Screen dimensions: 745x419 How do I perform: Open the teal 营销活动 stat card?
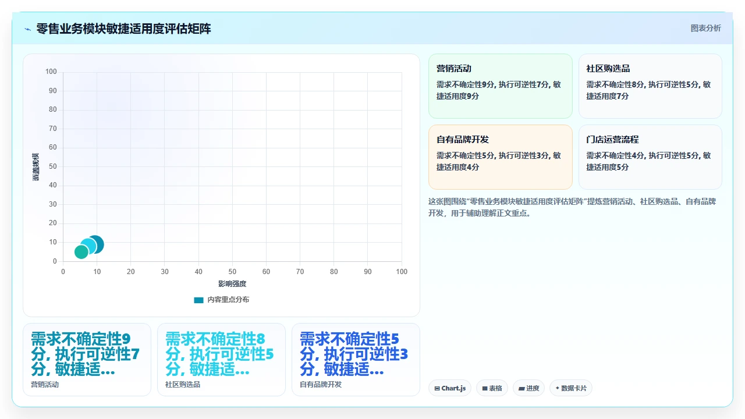click(x=87, y=360)
